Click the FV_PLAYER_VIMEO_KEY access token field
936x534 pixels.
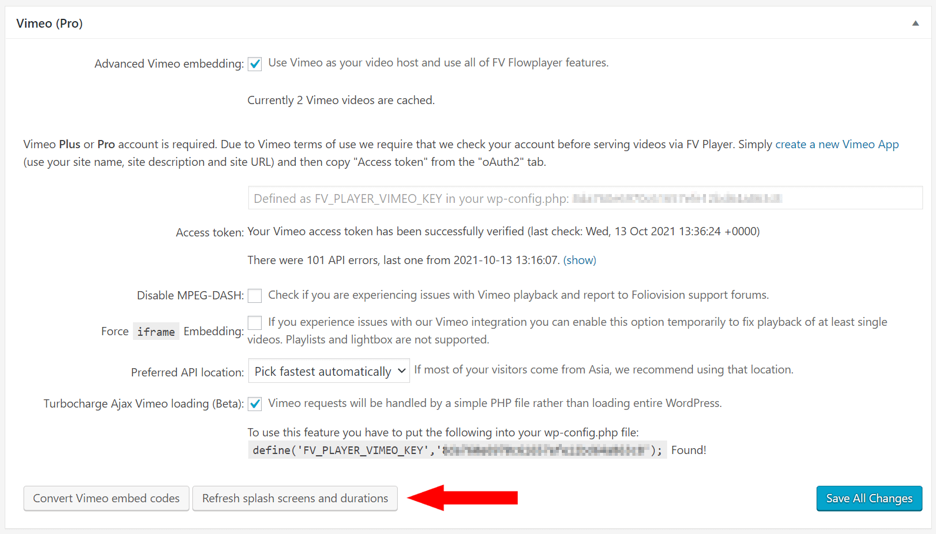pos(585,198)
